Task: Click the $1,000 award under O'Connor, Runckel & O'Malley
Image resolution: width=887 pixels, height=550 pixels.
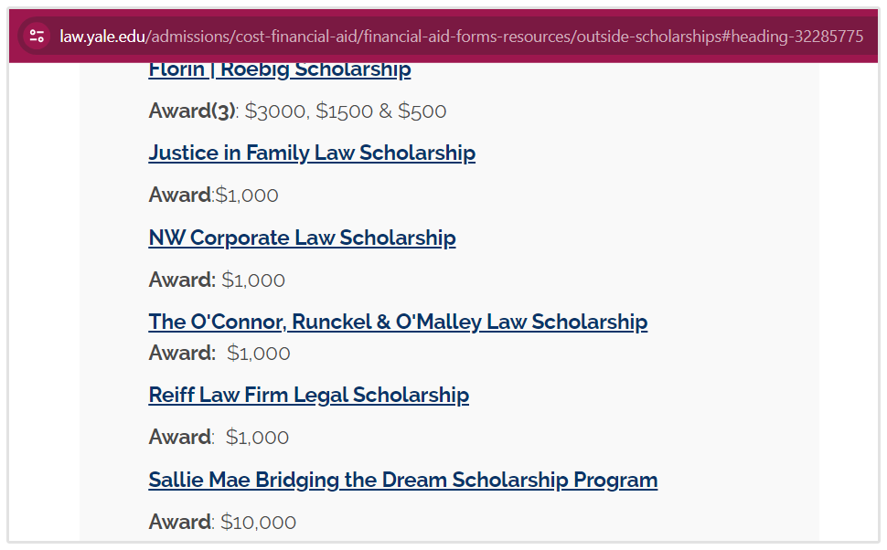Action: tap(259, 354)
